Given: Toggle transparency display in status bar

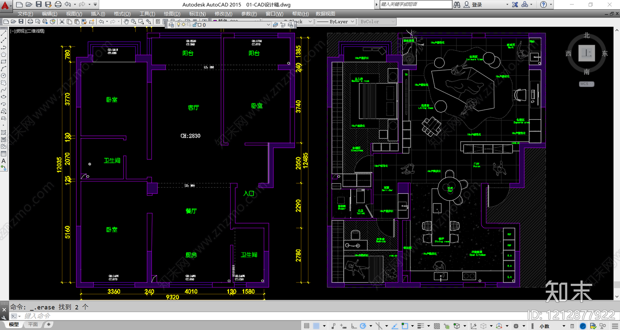Looking at the screenshot, I should tap(437, 326).
